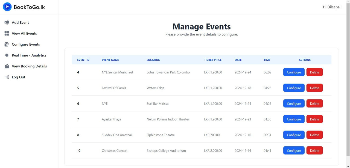Open View Booking Details menu item
Viewport: 350px width, 168px height.
click(x=29, y=66)
